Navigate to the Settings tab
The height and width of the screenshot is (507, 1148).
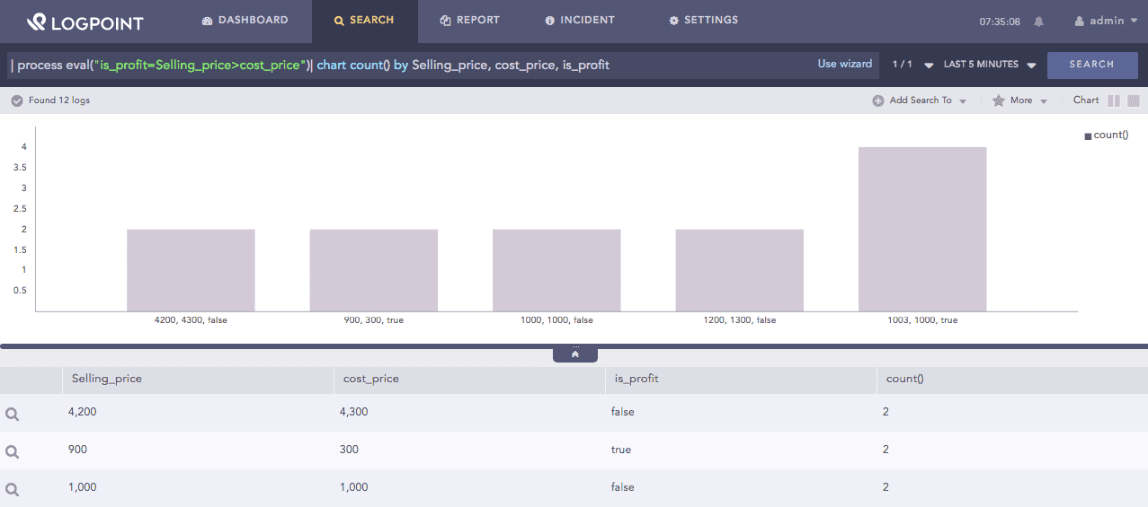703,20
